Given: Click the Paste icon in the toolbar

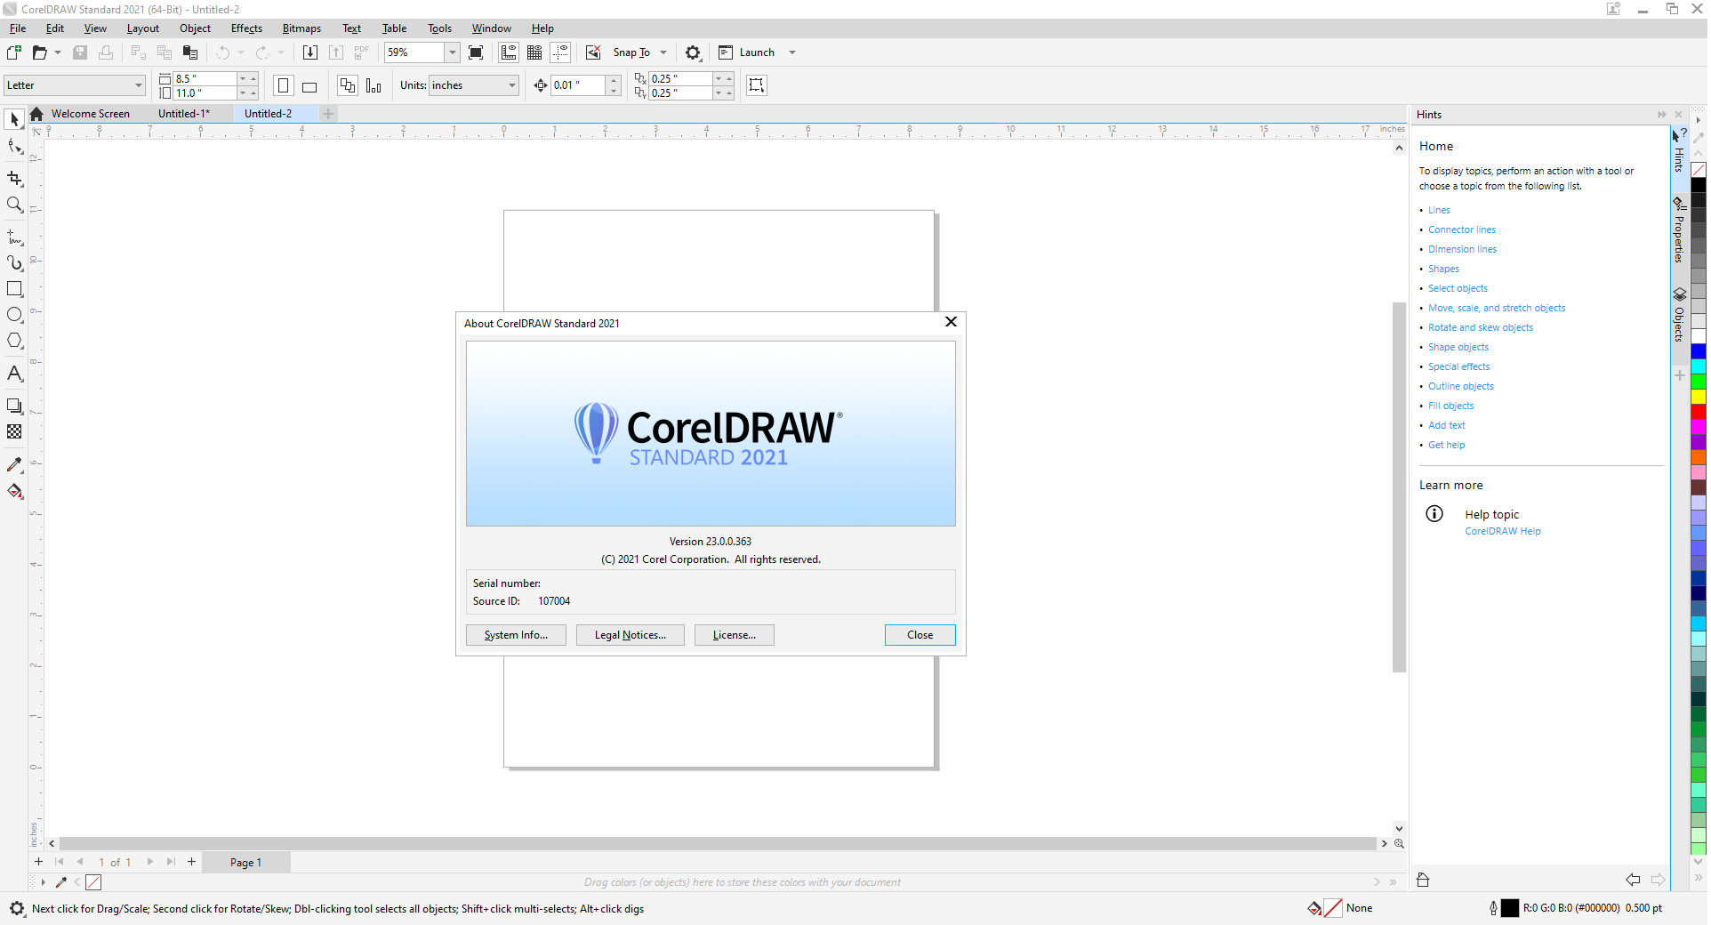Looking at the screenshot, I should [189, 52].
